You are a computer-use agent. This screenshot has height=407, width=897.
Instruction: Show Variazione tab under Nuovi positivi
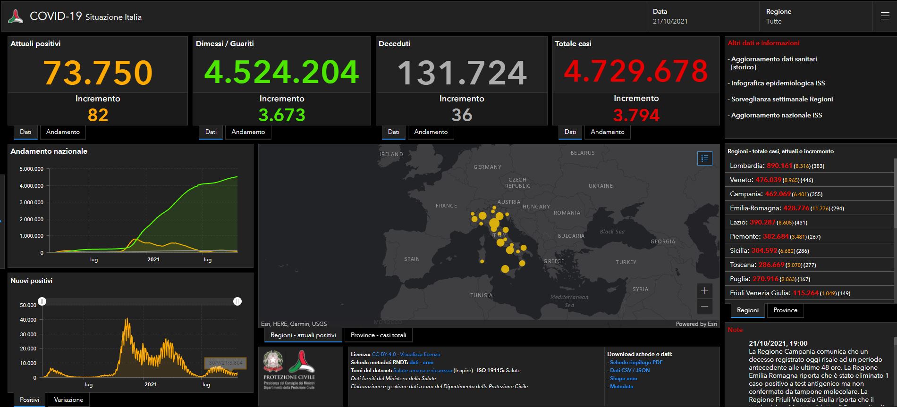68,400
